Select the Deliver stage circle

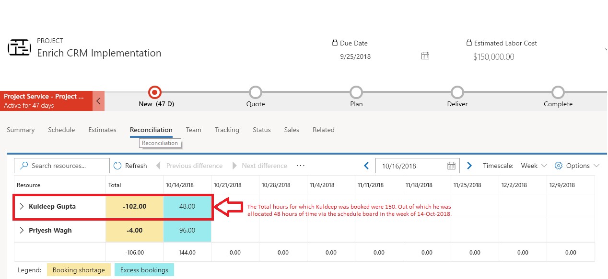(x=457, y=92)
